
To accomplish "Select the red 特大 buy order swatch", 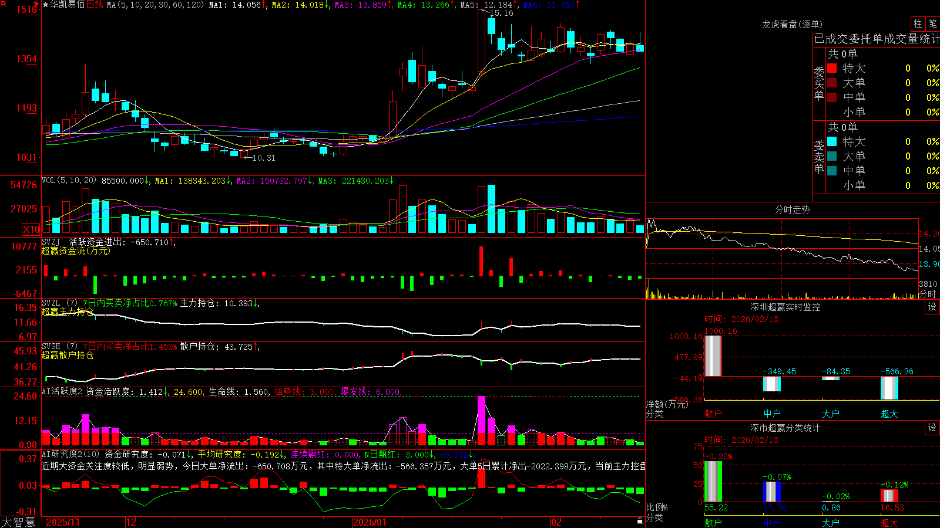I will coord(832,68).
